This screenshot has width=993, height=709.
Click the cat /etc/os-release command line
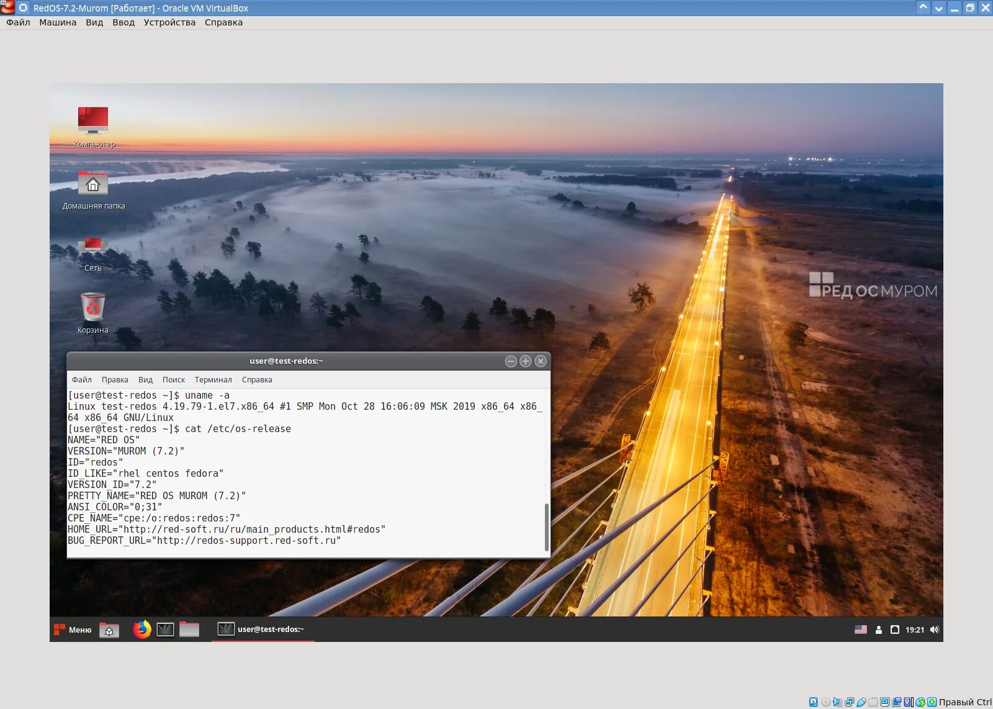click(x=179, y=429)
